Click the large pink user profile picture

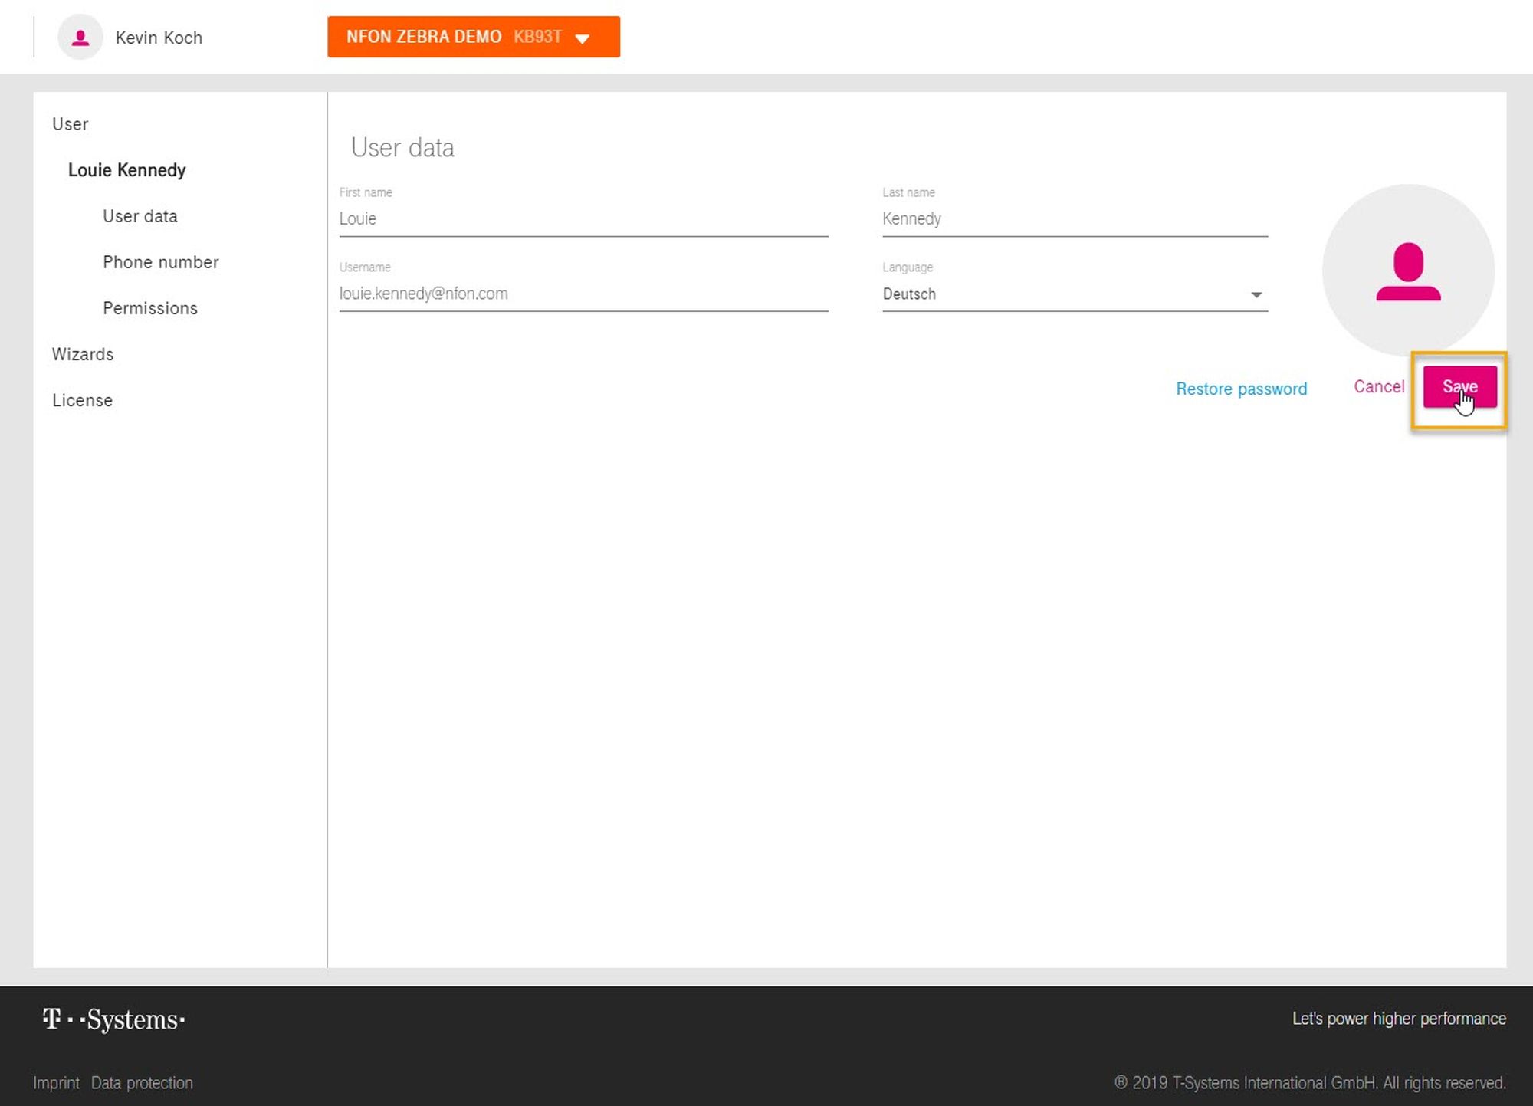pos(1407,270)
